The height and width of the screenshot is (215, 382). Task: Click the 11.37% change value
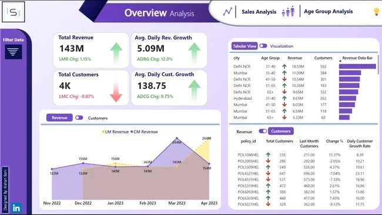[x=334, y=154]
